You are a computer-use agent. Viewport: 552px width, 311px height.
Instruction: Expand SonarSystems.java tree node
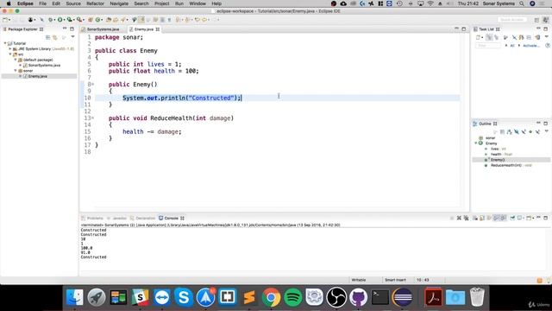point(21,66)
